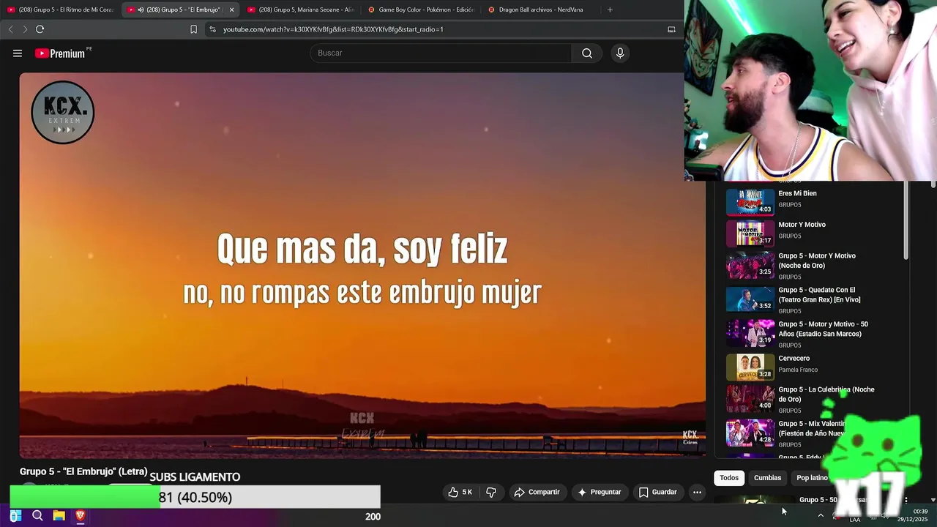Image resolution: width=937 pixels, height=527 pixels.
Task: Click the search magnifier button
Action: coord(587,53)
